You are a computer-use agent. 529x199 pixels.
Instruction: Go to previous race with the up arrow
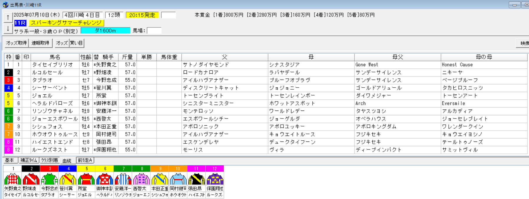(x=8, y=18)
